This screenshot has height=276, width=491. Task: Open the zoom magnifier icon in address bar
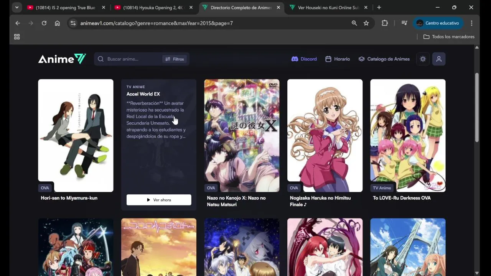[x=354, y=23]
